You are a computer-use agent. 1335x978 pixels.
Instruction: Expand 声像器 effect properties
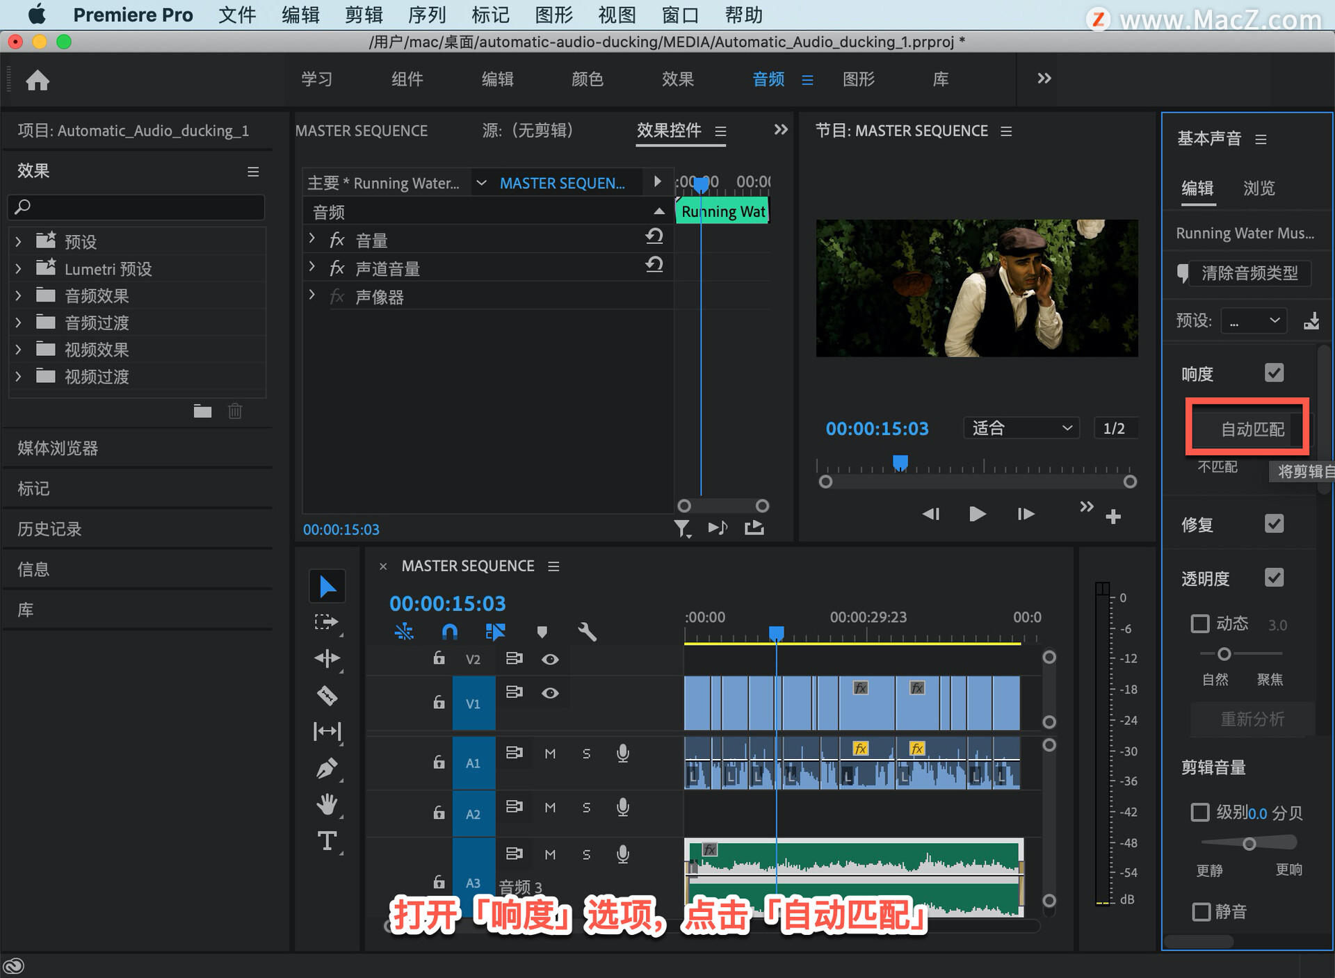coord(312,295)
